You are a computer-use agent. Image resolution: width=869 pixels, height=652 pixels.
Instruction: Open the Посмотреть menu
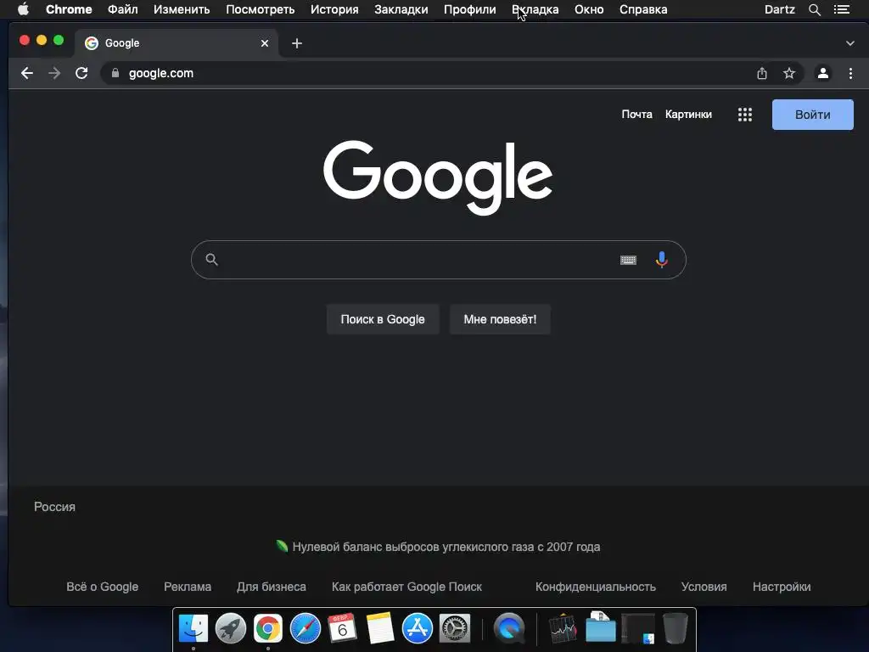[260, 9]
